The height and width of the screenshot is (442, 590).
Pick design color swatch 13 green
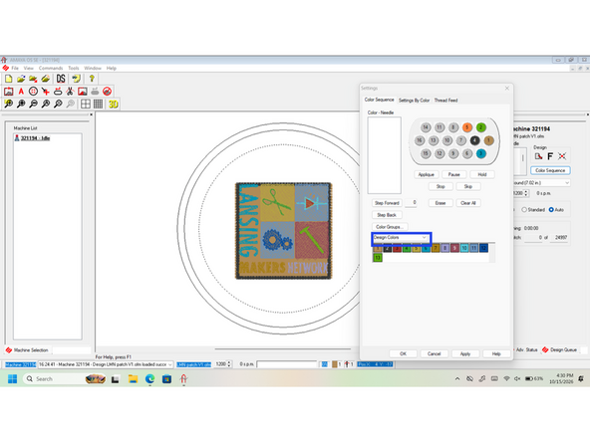tap(378, 258)
